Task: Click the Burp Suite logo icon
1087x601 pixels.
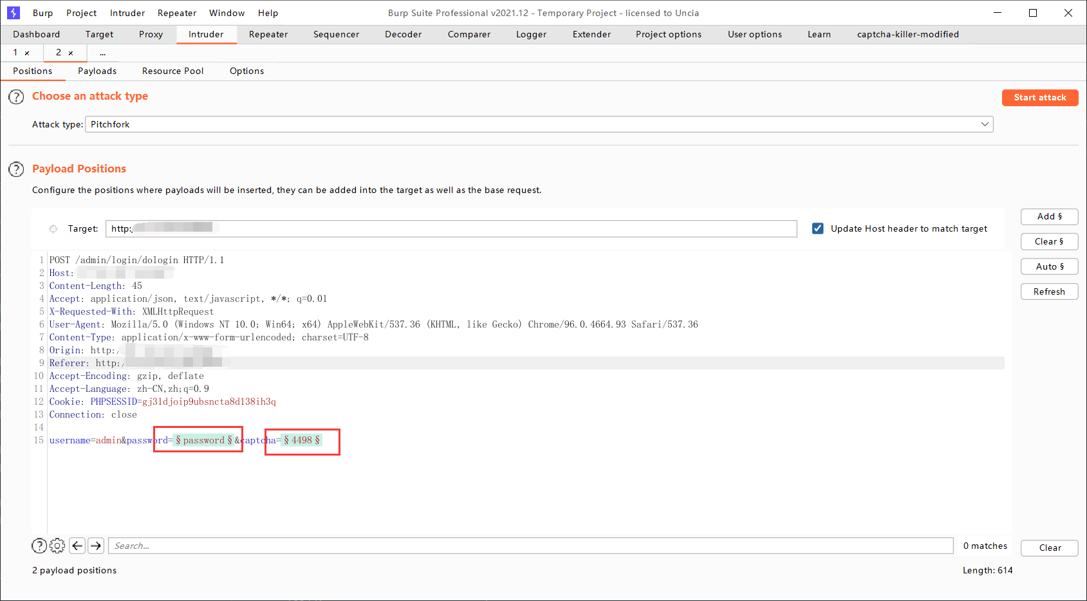Action: tap(14, 13)
